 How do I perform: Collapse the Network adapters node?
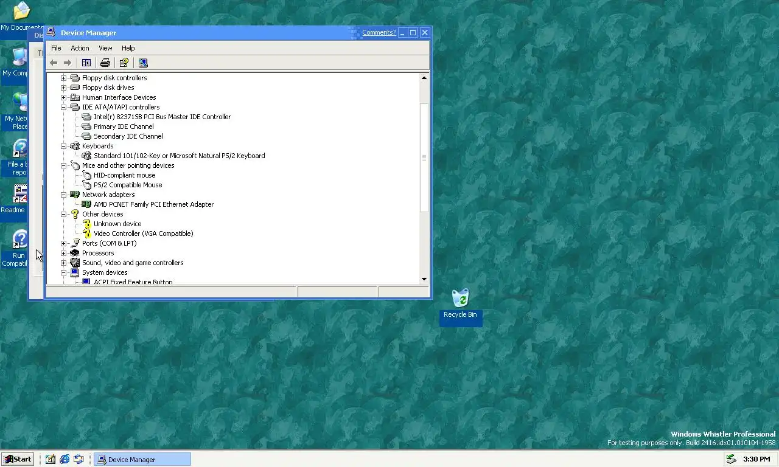tap(63, 195)
